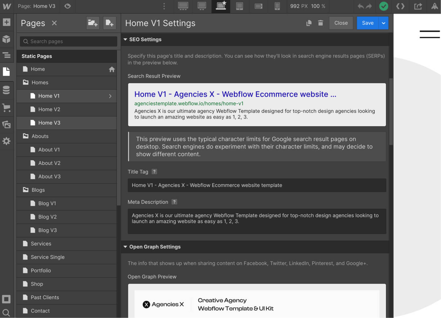Click the hamburger menu on canvas
Image resolution: width=441 pixels, height=318 pixels.
pyautogui.click(x=430, y=34)
